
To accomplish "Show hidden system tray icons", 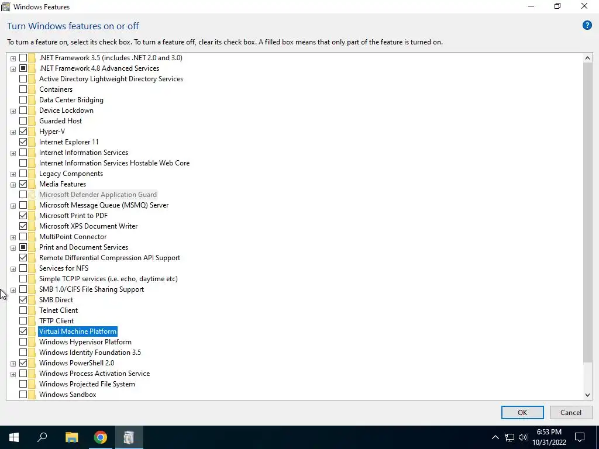I will pos(495,437).
